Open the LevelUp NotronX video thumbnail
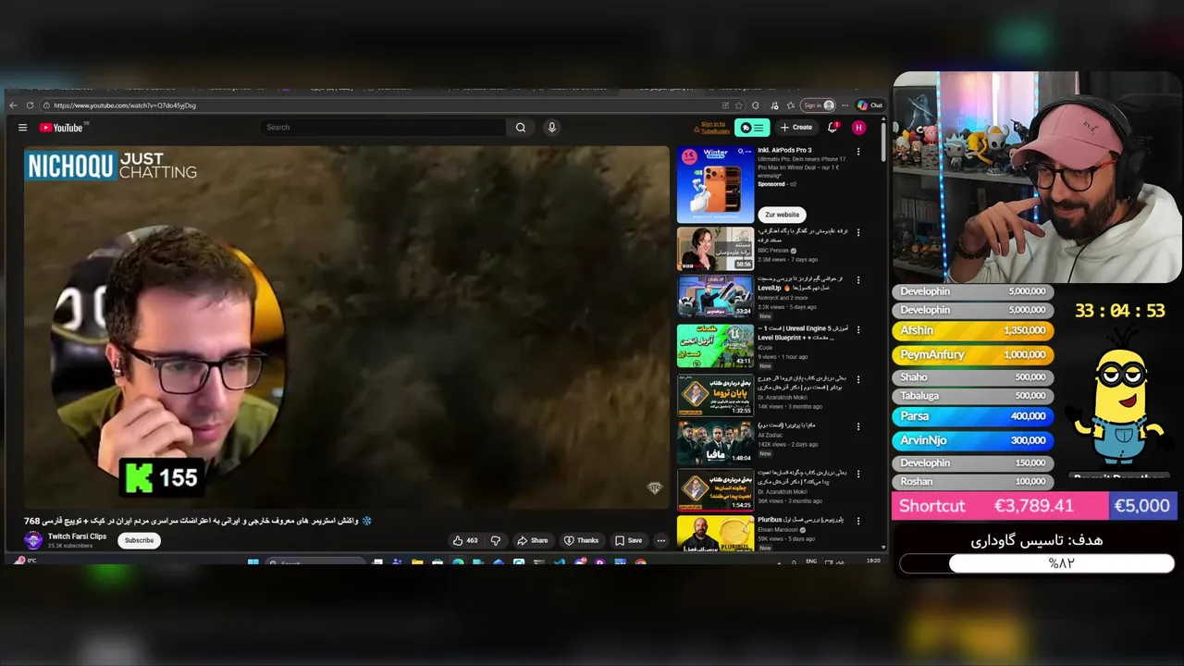Screen dimensions: 1184x666 coord(715,296)
